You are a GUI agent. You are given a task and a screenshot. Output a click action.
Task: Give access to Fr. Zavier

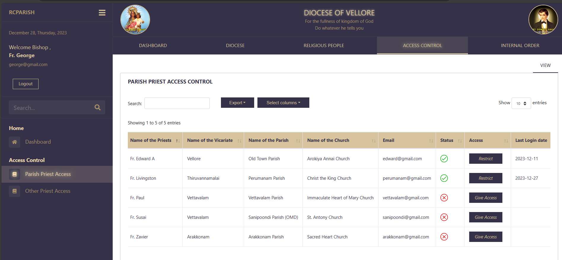pyautogui.click(x=485, y=237)
